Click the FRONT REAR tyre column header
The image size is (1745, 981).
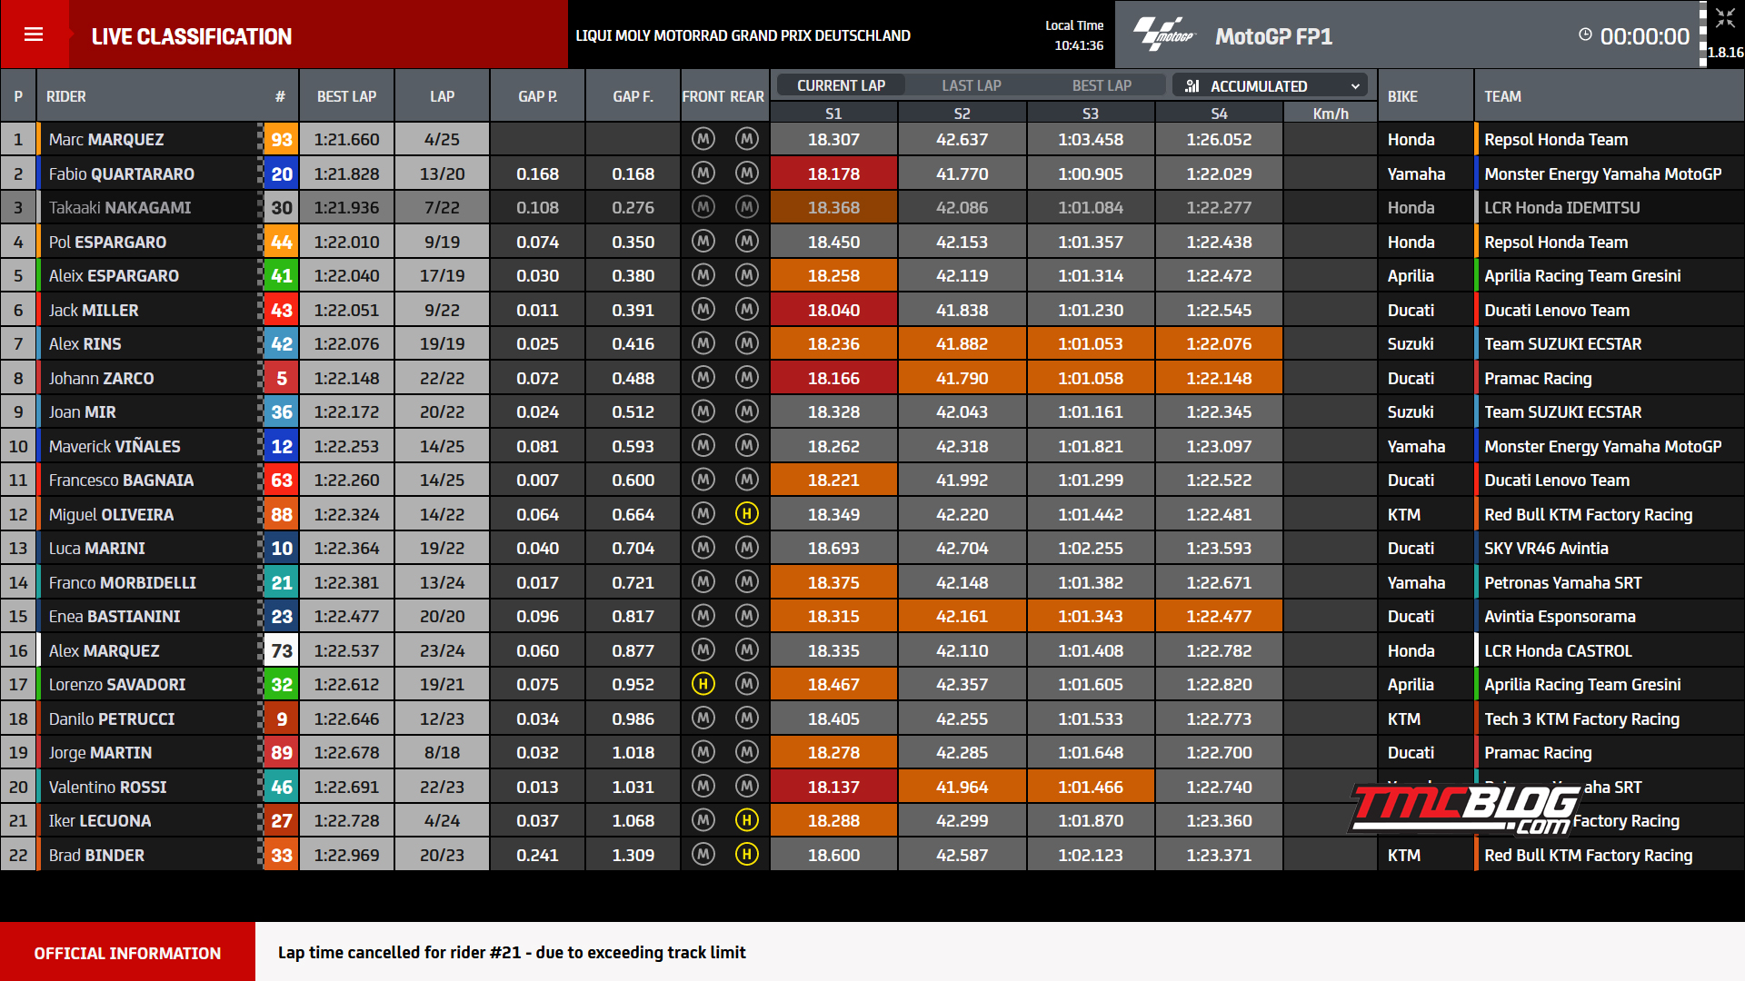click(723, 96)
